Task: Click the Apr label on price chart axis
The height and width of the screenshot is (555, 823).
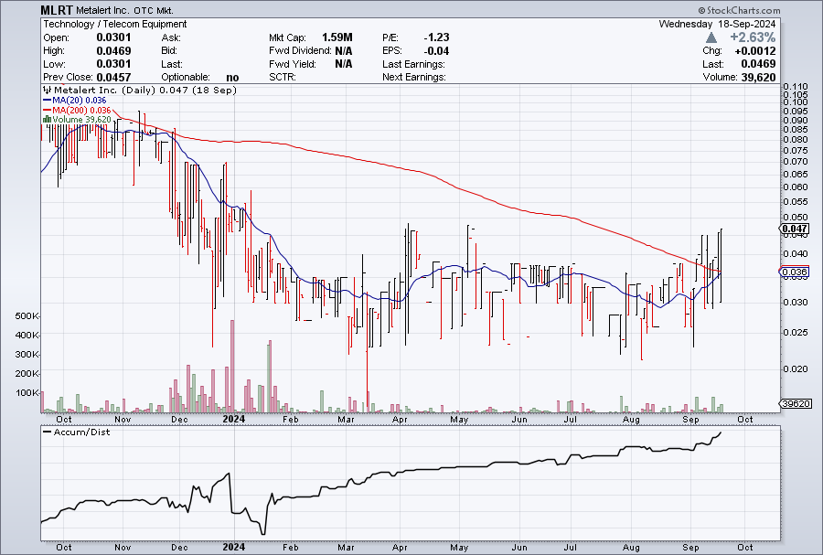Action: click(x=400, y=420)
